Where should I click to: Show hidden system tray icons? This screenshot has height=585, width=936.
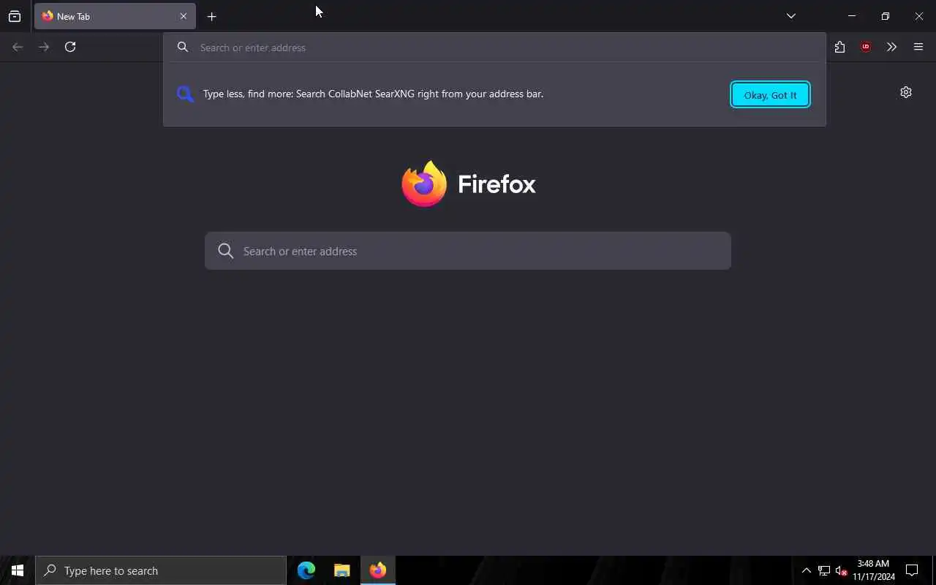coord(807,570)
